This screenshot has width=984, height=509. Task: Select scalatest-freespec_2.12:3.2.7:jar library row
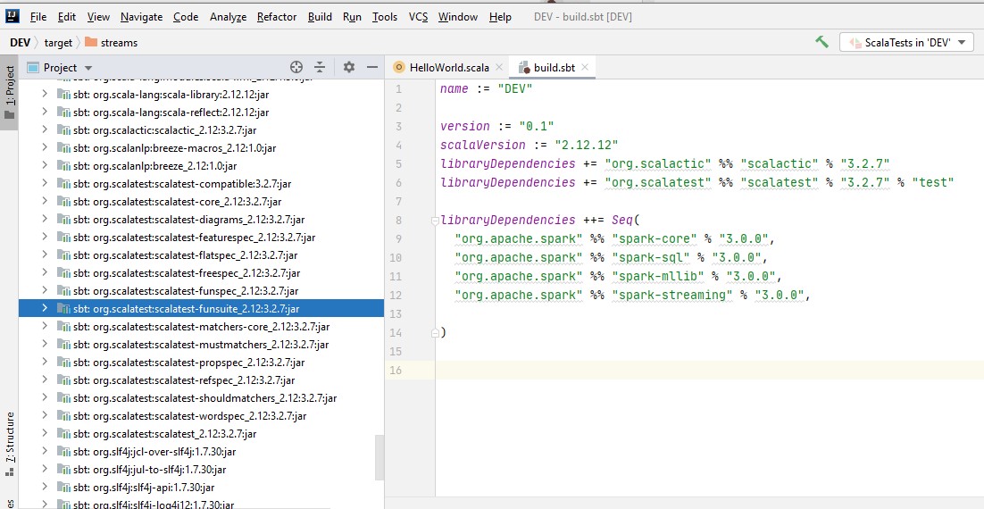click(201, 273)
